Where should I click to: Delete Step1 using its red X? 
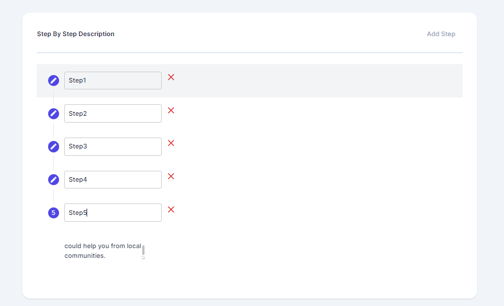[171, 77]
